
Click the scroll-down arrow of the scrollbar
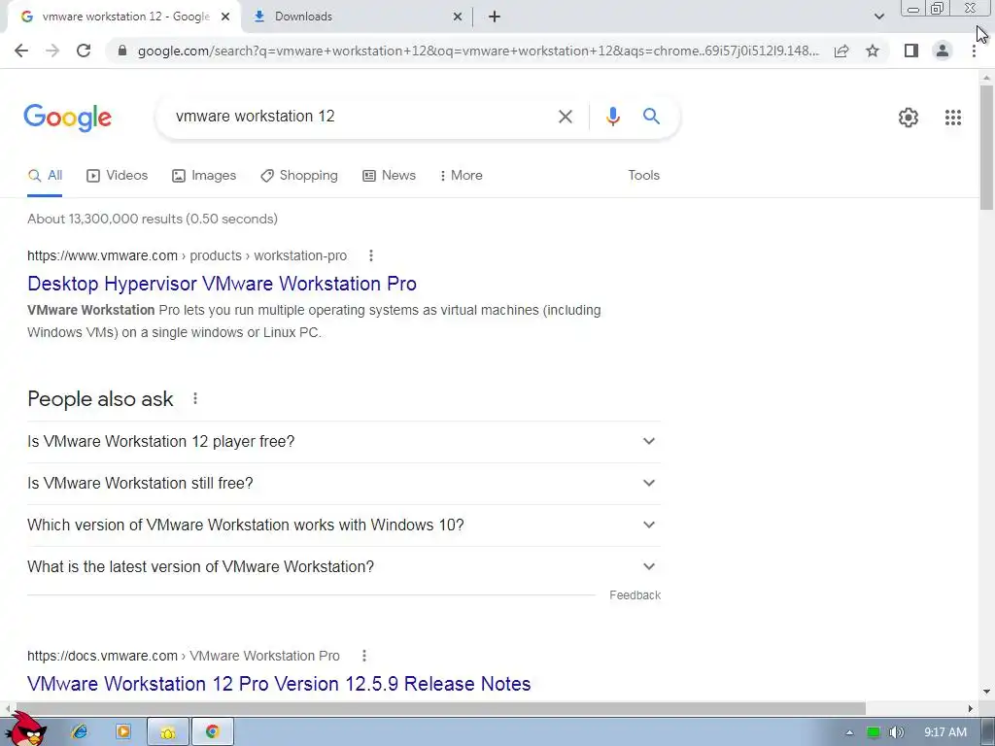986,692
